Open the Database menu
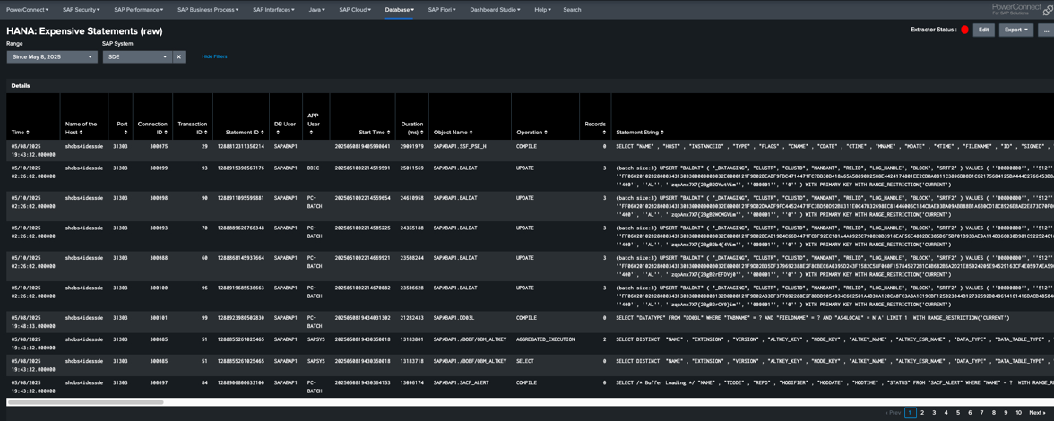The height and width of the screenshot is (421, 1054). point(400,10)
